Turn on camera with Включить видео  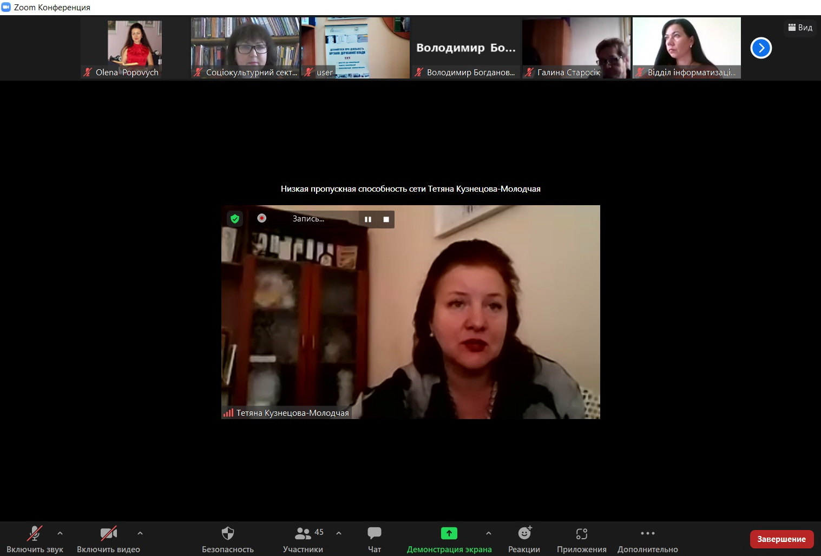point(108,534)
